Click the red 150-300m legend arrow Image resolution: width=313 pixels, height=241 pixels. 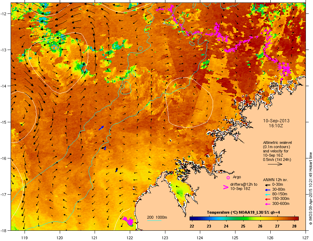tap(267, 199)
